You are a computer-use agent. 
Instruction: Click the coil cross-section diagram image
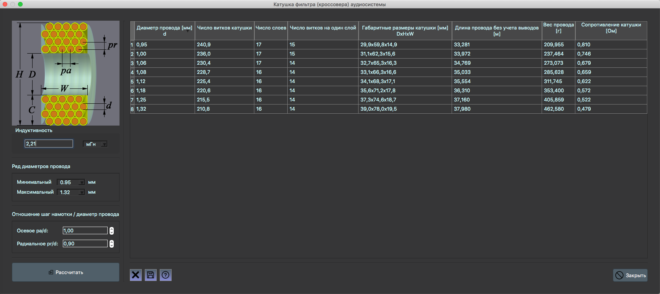point(66,73)
